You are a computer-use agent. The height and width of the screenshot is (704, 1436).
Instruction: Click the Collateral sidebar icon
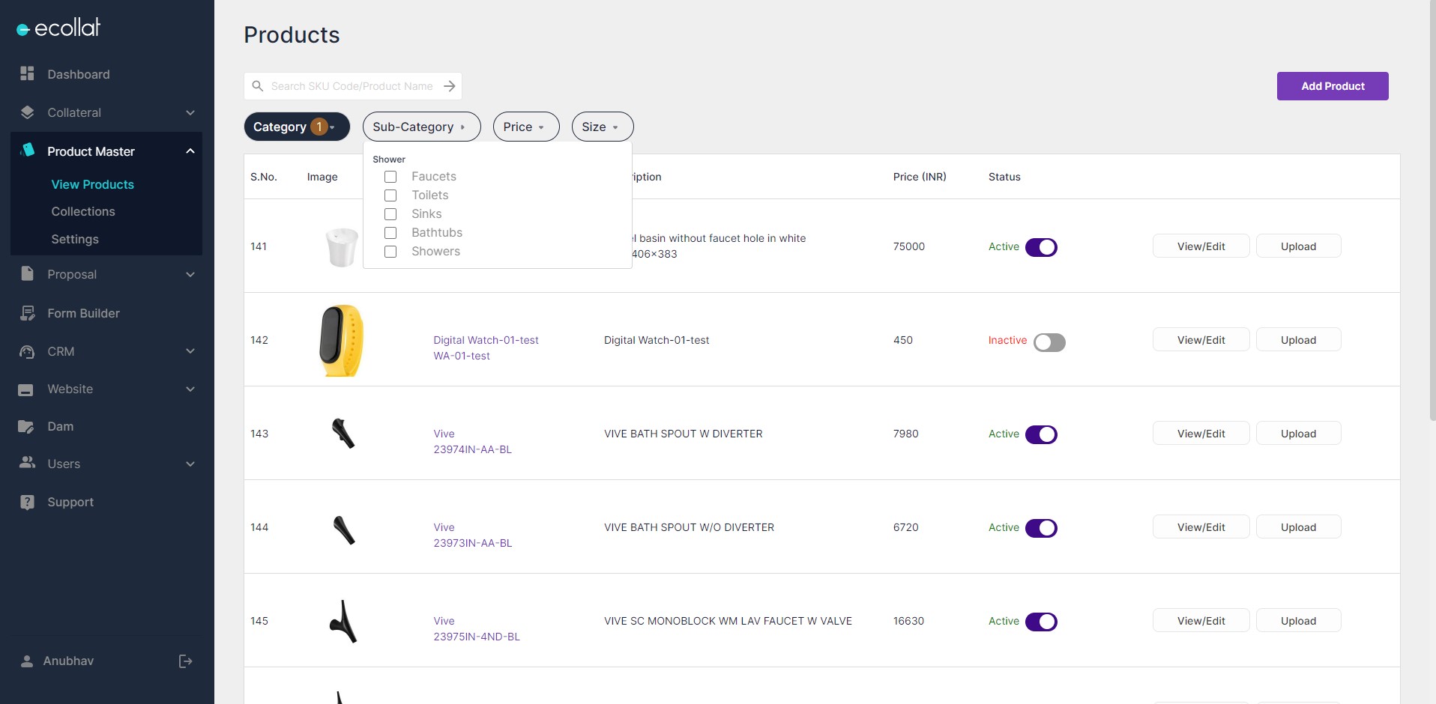click(x=27, y=112)
